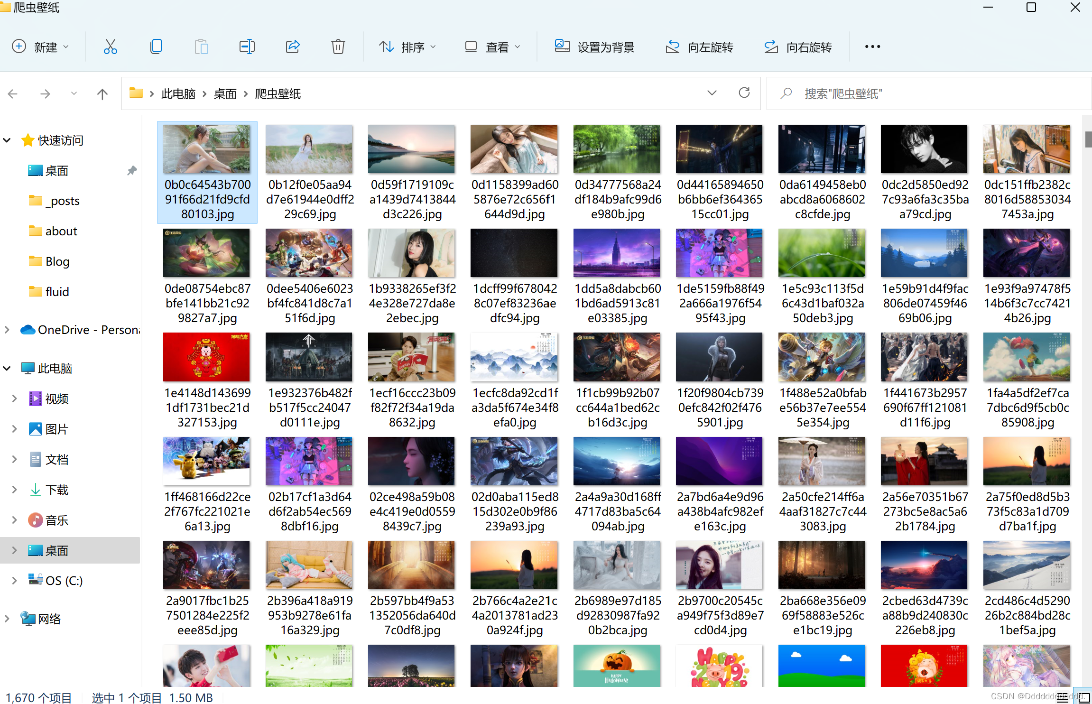This screenshot has height=704, width=1092.
Task: Click the back navigation arrow
Action: 13,94
